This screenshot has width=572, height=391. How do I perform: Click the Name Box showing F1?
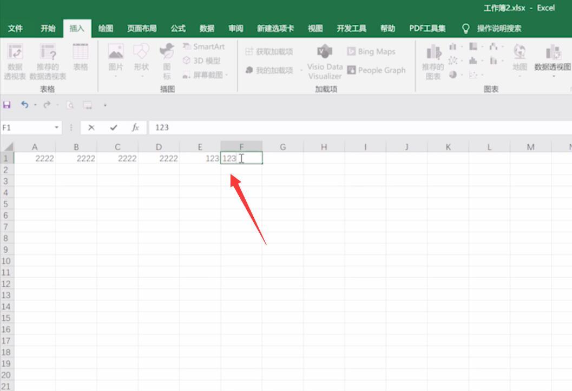click(27, 127)
